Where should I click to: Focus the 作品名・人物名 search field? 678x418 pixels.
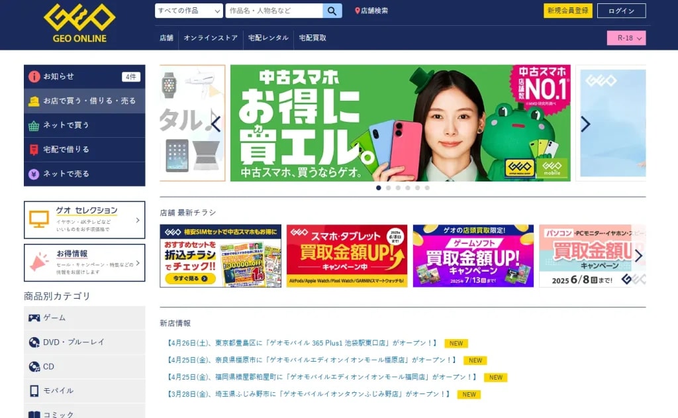coord(273,11)
